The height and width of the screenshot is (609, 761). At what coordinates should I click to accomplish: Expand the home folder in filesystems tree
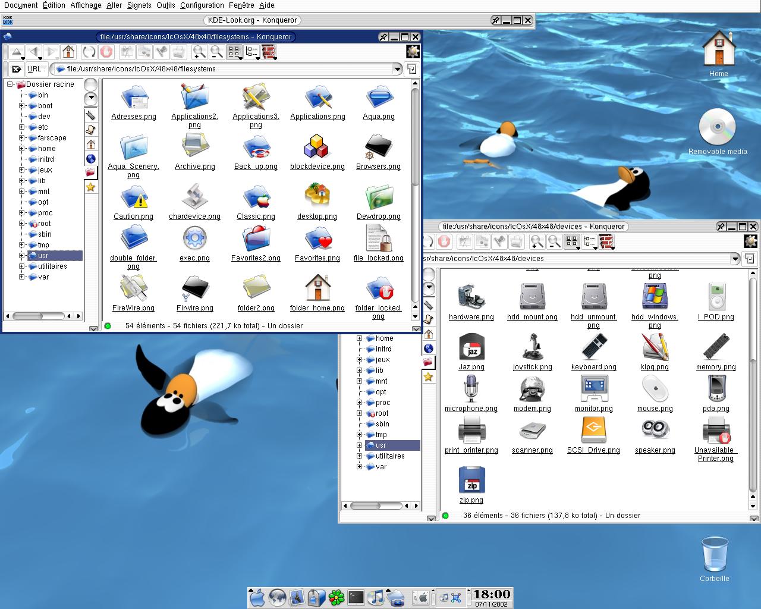(22, 149)
